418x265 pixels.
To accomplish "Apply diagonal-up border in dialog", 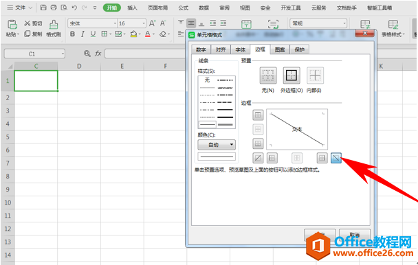I will (258, 158).
